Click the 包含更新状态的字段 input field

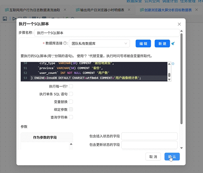click(x=150, y=145)
